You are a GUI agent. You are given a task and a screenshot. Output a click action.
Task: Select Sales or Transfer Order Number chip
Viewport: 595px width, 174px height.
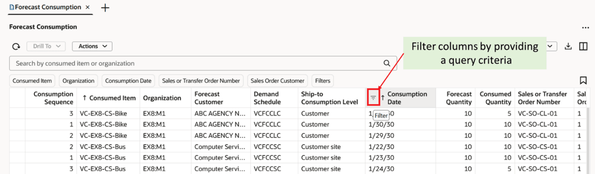(201, 80)
